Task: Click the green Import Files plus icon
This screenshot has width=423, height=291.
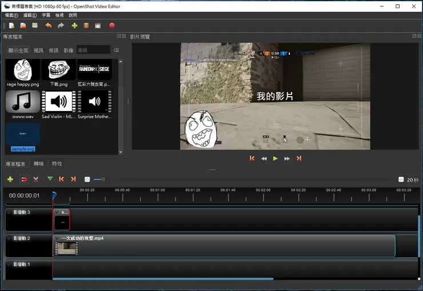Action: 74,26
